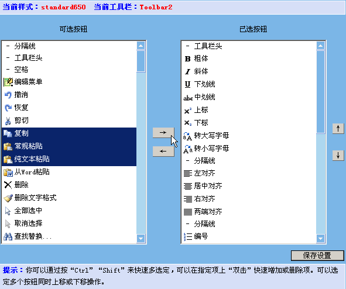Click the 剪切 scissors icon
The height and width of the screenshot is (289, 346).
(x=8, y=121)
